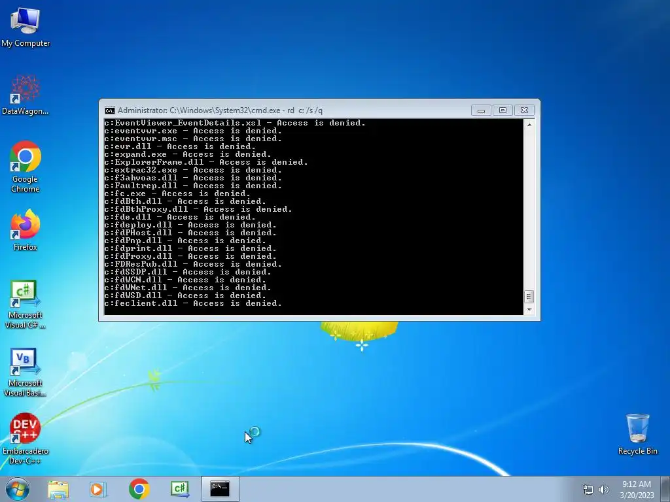Image resolution: width=670 pixels, height=502 pixels.
Task: Click the line mentioning feclient.dll
Action: point(193,303)
